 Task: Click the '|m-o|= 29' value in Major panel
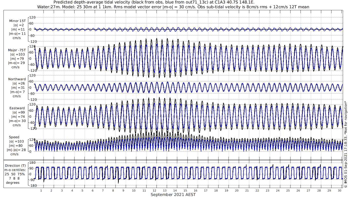17,63
